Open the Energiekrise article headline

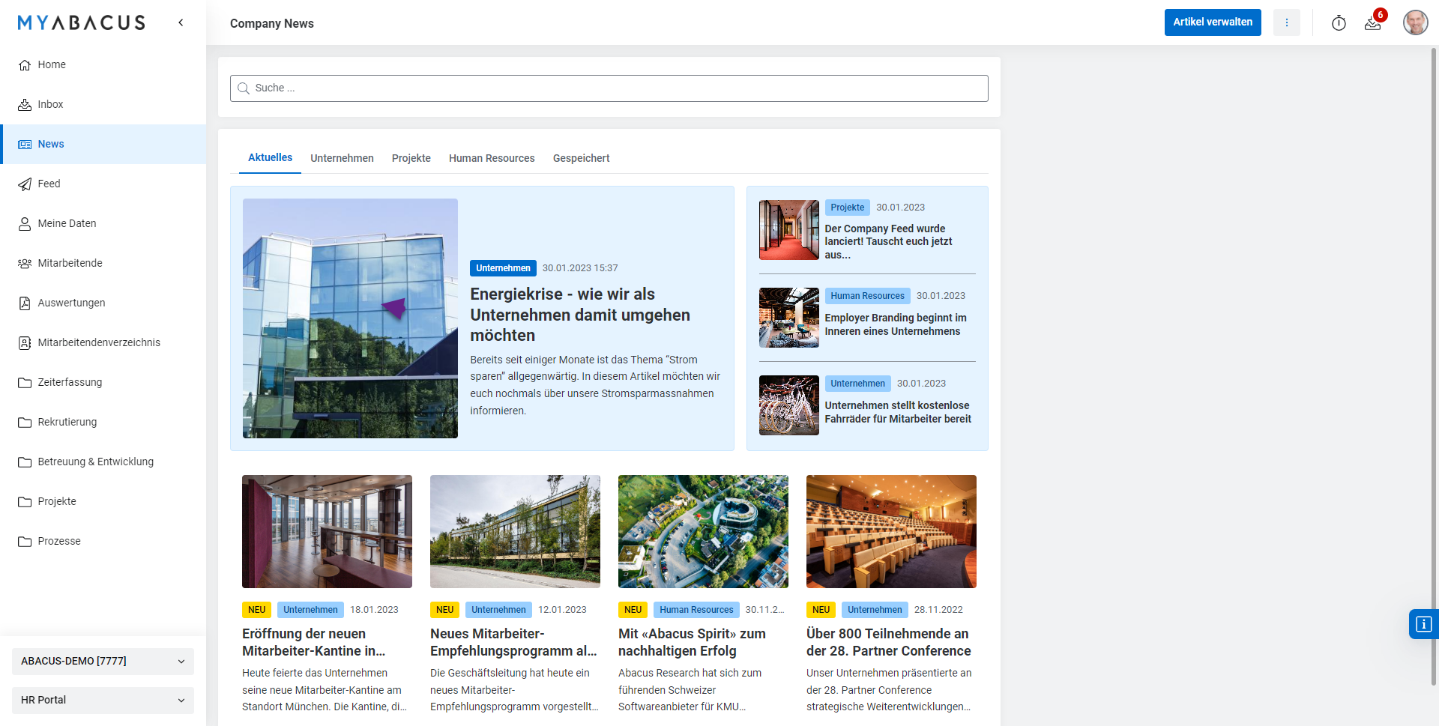(x=580, y=315)
